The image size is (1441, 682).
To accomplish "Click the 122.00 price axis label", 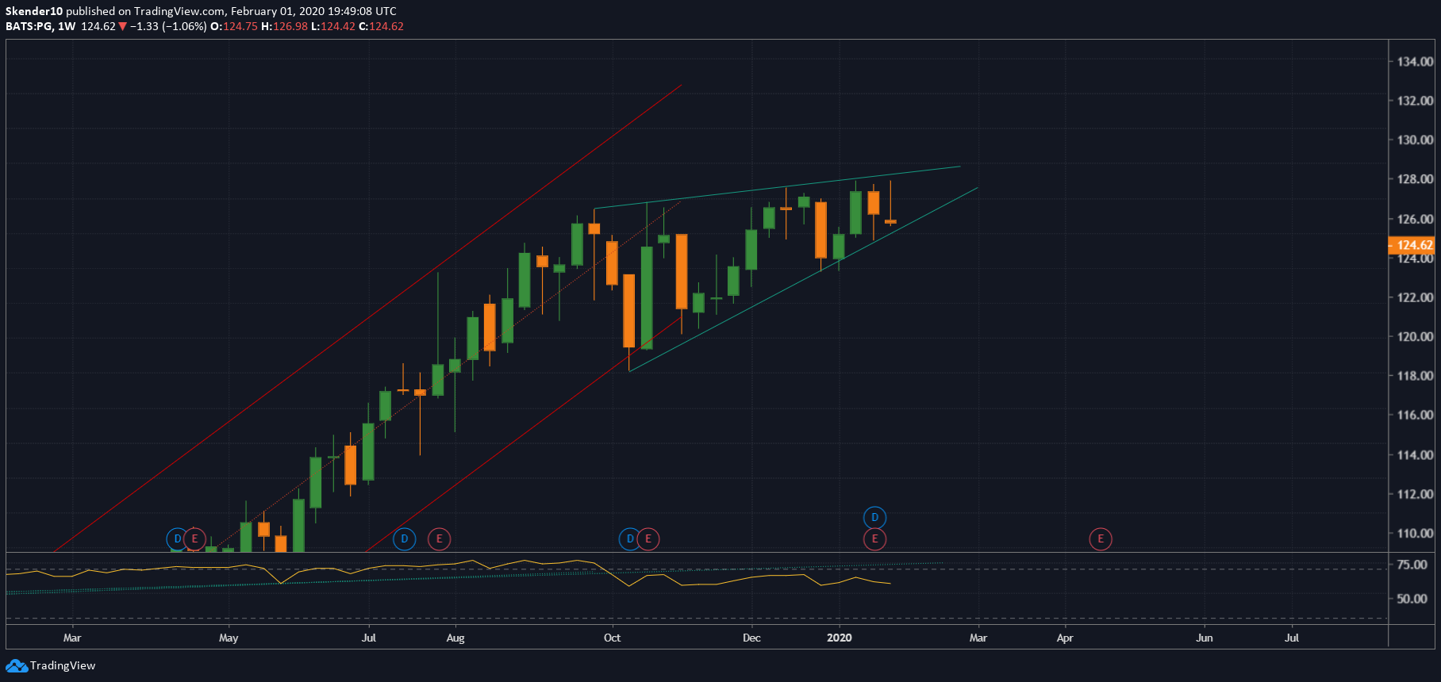I will 1416,297.
